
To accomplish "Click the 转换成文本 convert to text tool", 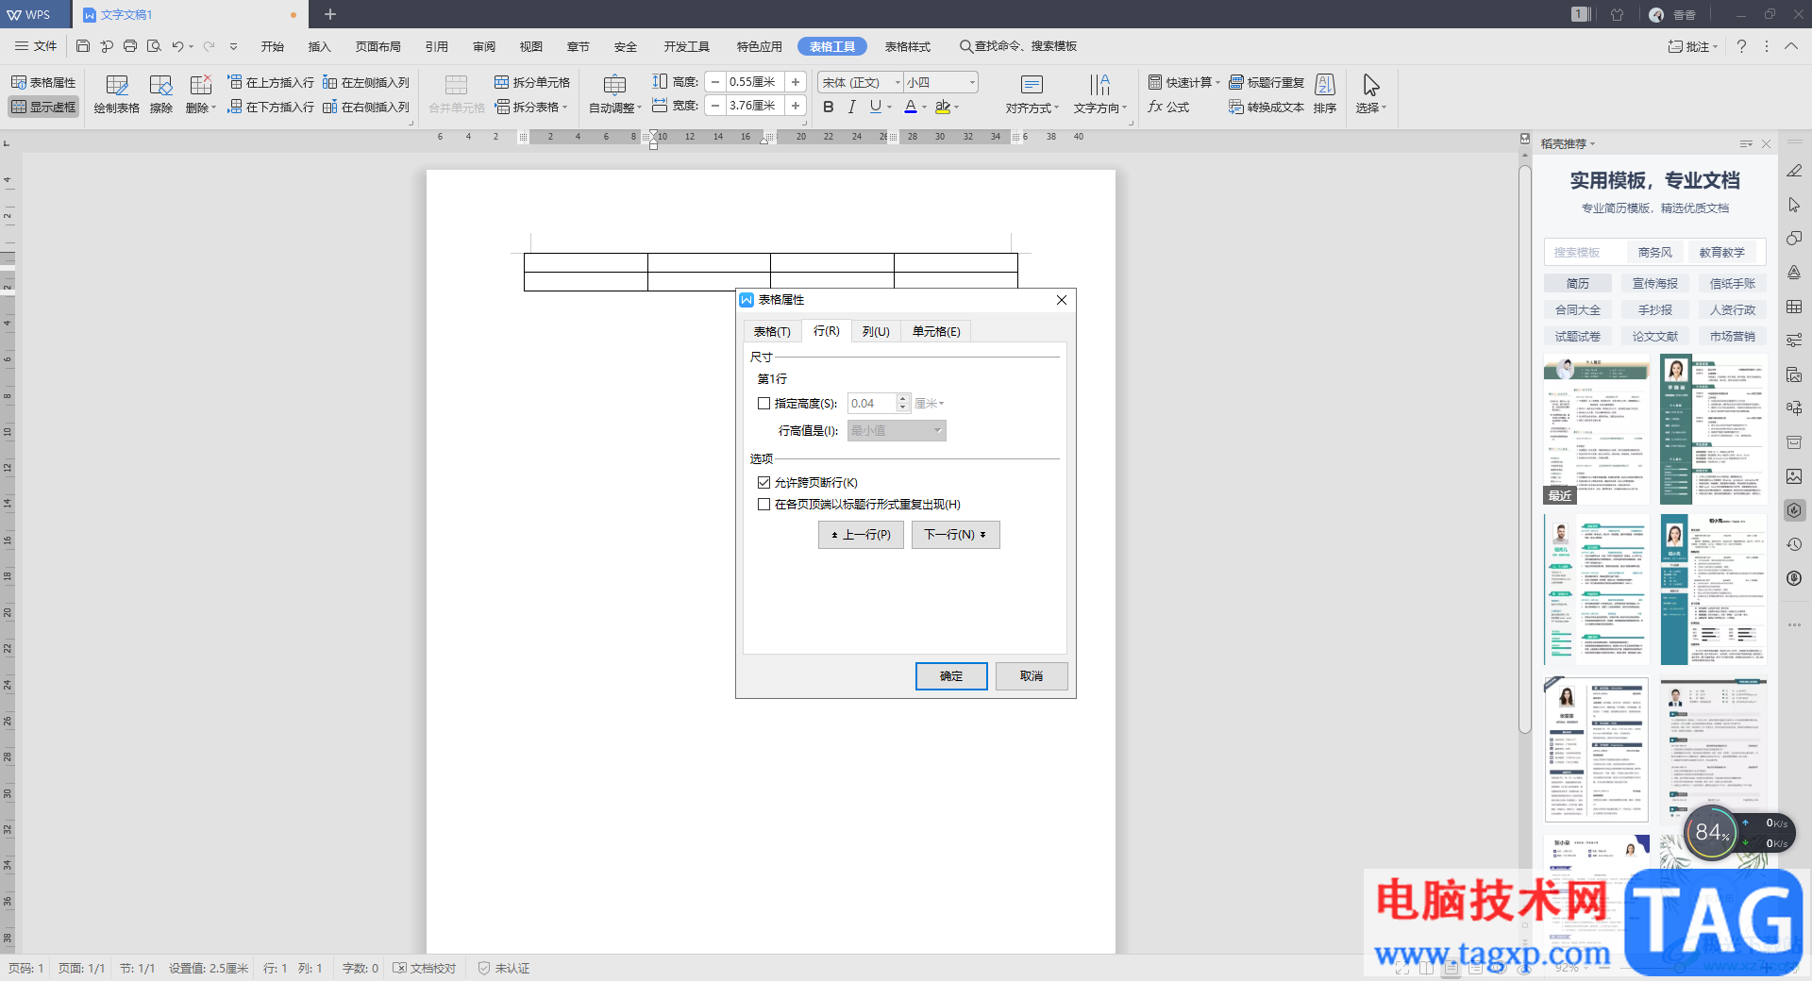I will coord(1267,108).
